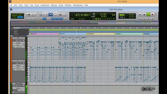Select the Grabber hand tool
This screenshot has height=94, width=167.
pos(55,14)
